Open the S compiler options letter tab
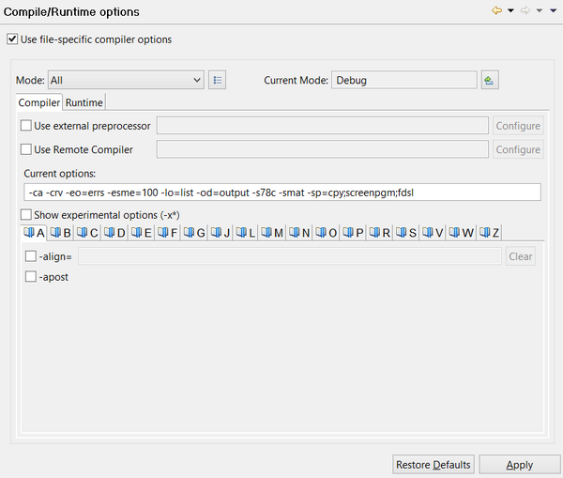The width and height of the screenshot is (563, 478). 406,233
